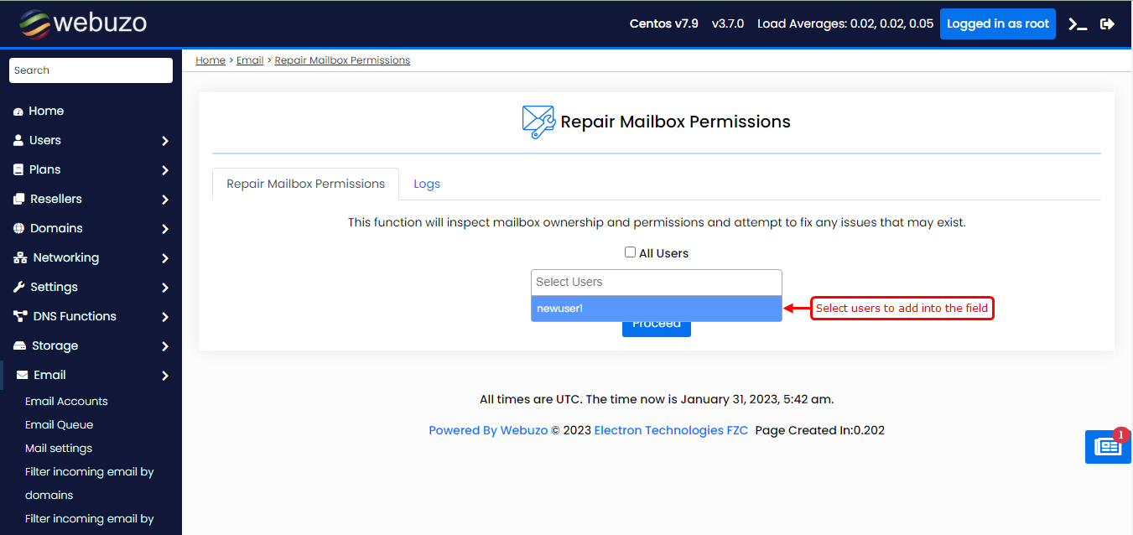Screen dimensions: 1133x535
Task: Click the DNS Functions icon
Action: tap(18, 316)
